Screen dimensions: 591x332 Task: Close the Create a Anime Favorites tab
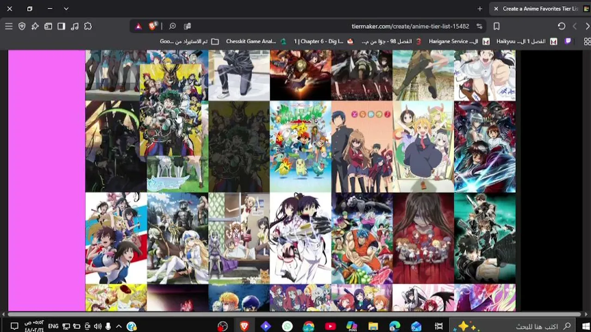click(x=496, y=9)
